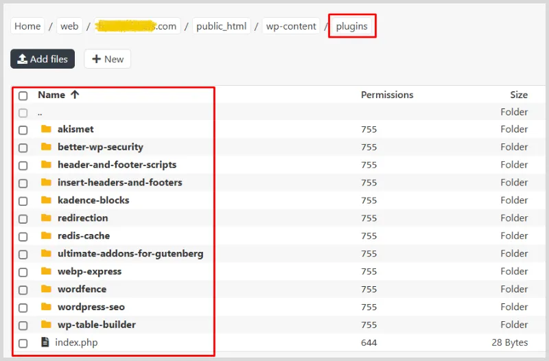Viewport: 549px width, 361px height.
Task: Click the sort arrow next to Name
Action: (x=75, y=95)
